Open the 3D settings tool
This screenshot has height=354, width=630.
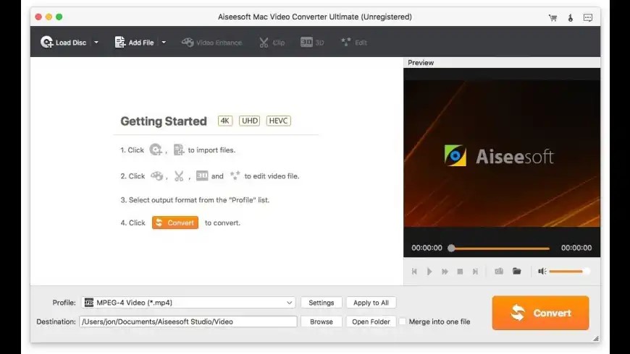(312, 42)
